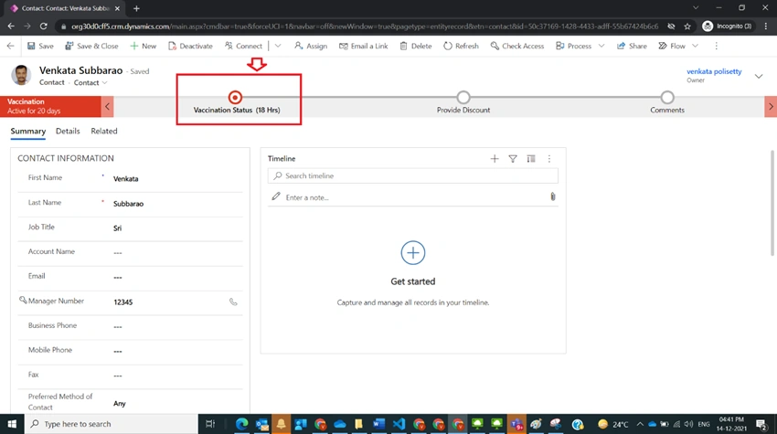777x434 pixels.
Task: Open command bar overflow menu
Action: pyautogui.click(x=716, y=46)
